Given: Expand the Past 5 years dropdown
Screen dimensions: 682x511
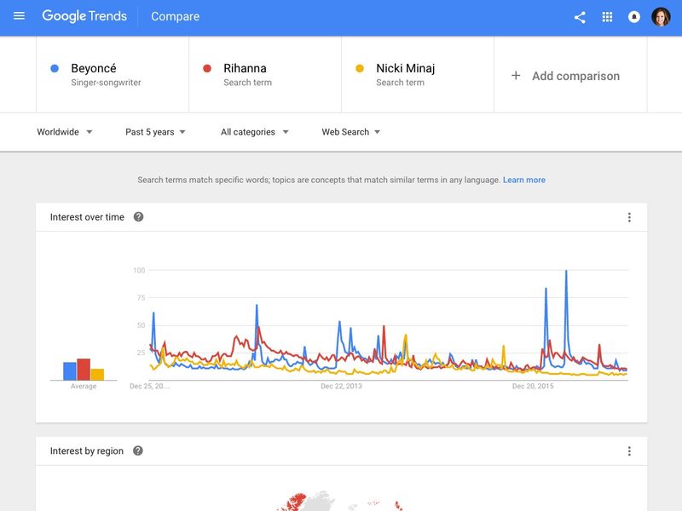Looking at the screenshot, I should pos(155,132).
